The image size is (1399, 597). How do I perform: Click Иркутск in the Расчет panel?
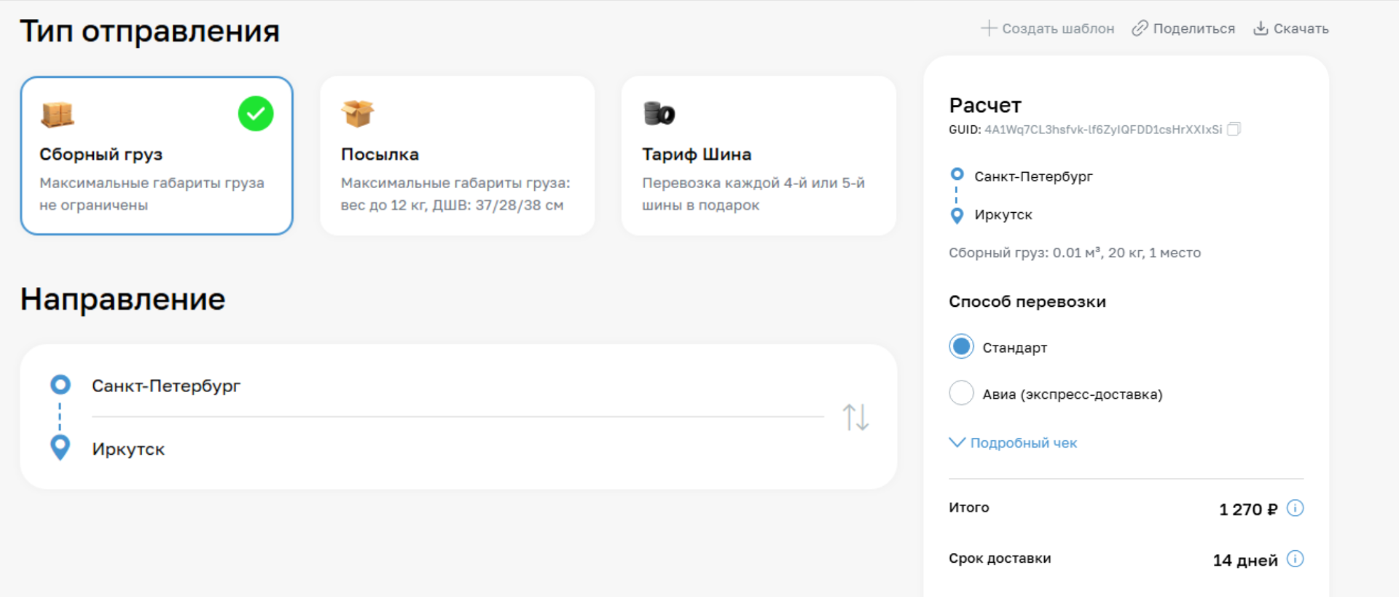coord(1003,215)
